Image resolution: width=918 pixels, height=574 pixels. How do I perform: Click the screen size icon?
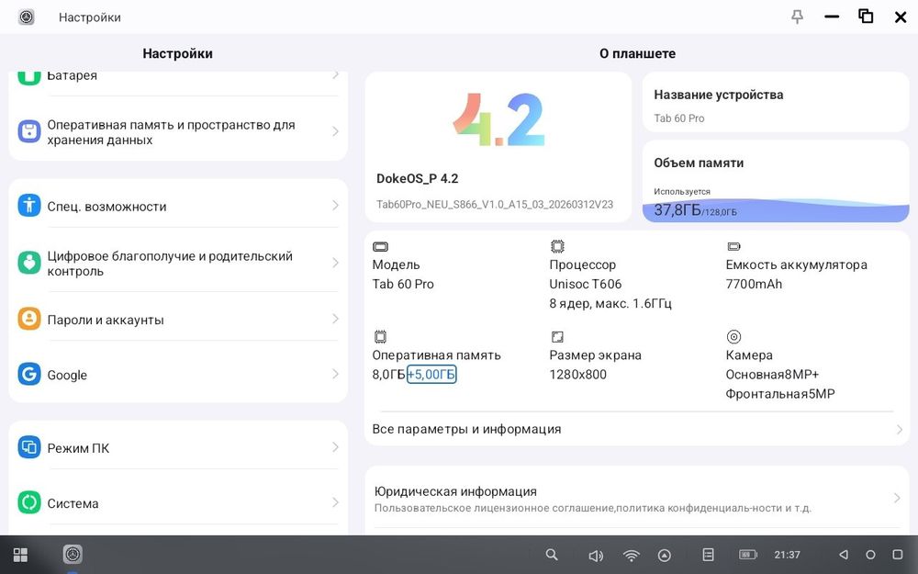tap(557, 337)
